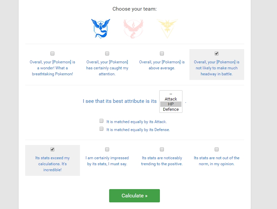This screenshot has width=277, height=209.
Task: Select the blue Team Mystic emblem
Action: coord(101,29)
